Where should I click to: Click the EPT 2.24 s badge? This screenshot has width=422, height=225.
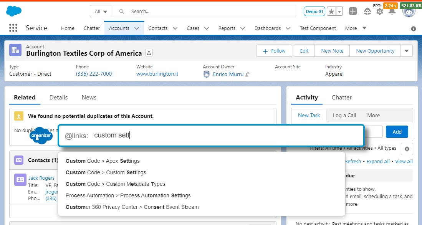(390, 6)
